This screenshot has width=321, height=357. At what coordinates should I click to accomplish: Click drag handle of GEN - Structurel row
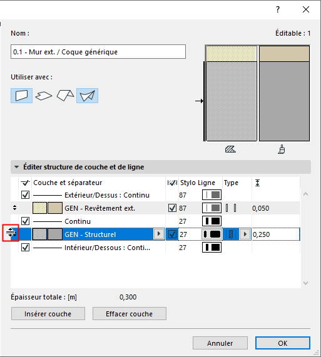coord(11,233)
